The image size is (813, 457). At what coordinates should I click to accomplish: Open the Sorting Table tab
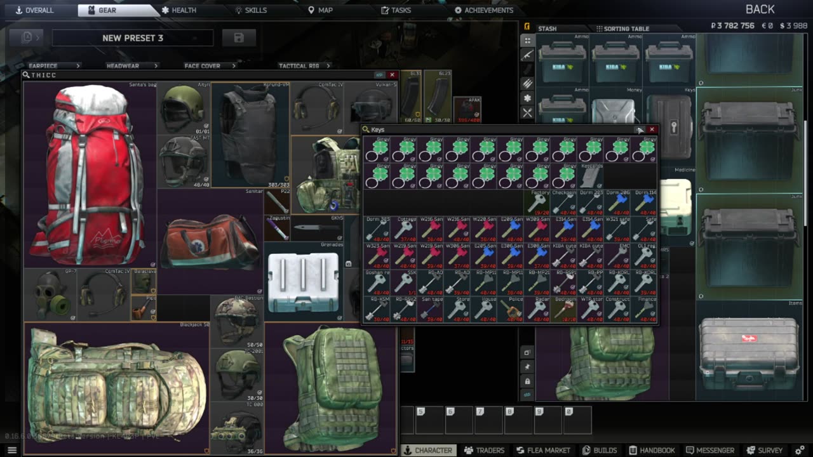tap(622, 29)
